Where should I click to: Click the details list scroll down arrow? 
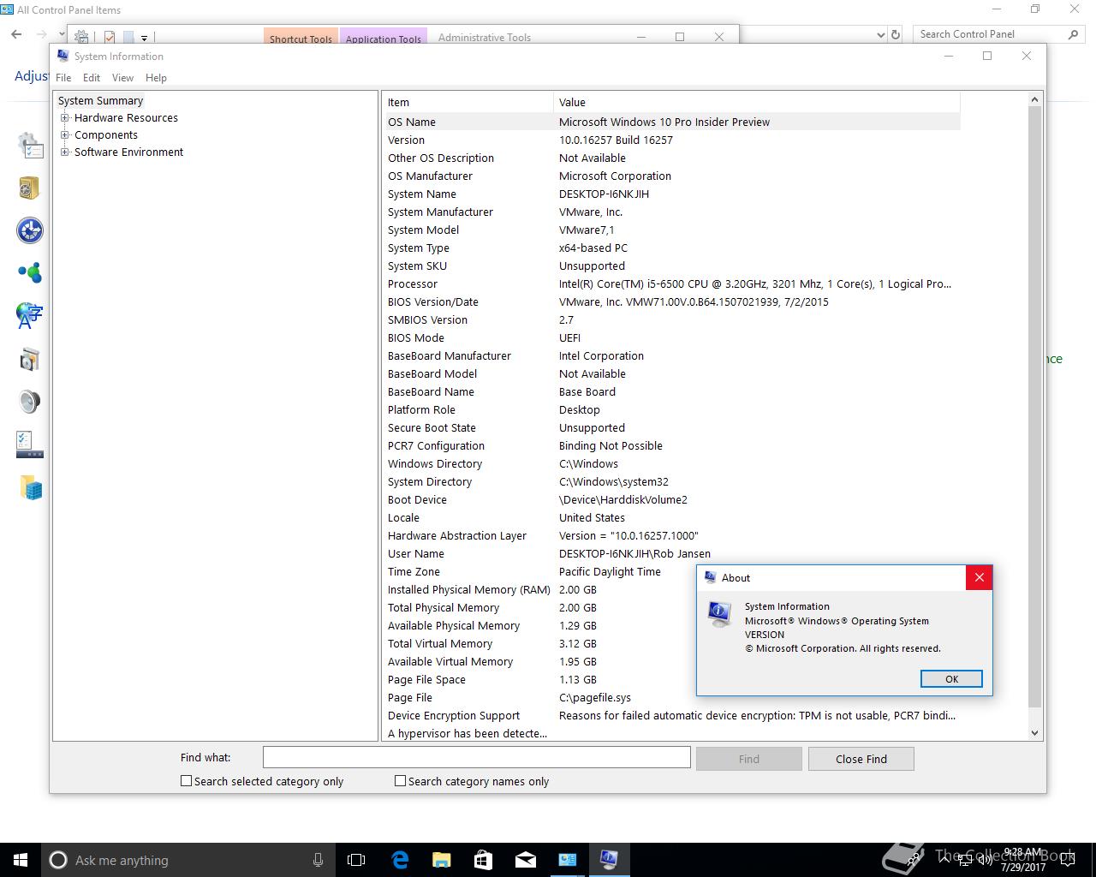point(1034,733)
